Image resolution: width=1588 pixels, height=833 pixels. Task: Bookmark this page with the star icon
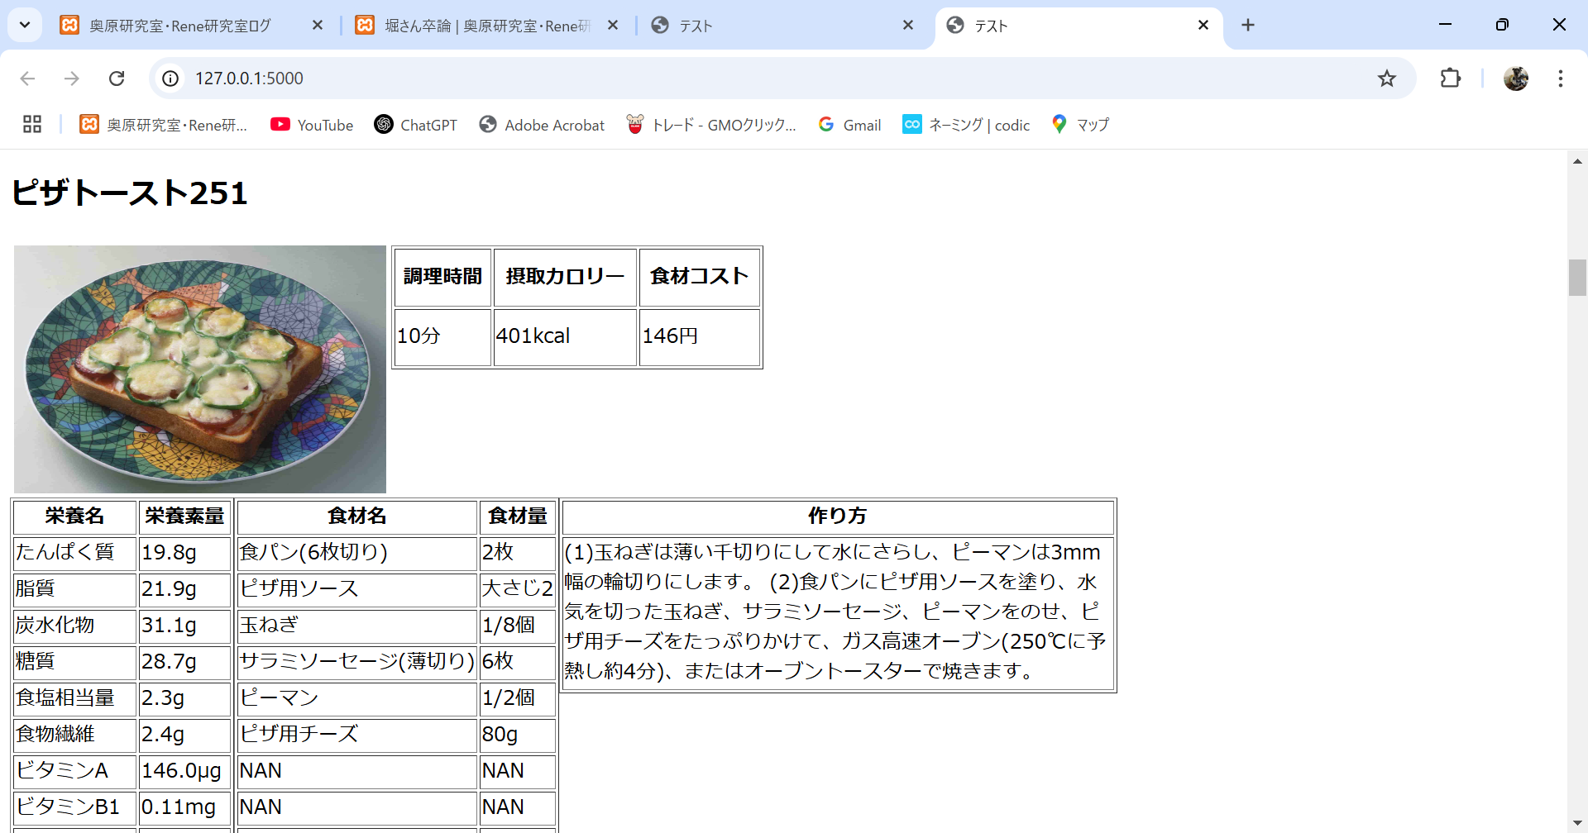tap(1387, 78)
